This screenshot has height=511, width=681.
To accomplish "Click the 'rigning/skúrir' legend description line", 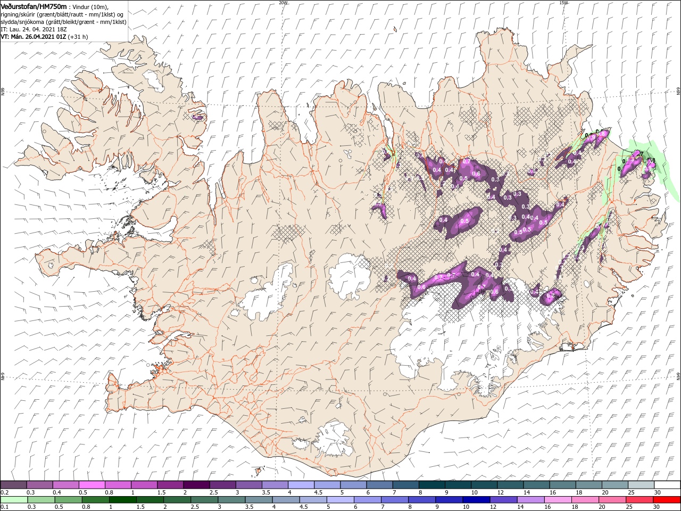I will 62,14.
